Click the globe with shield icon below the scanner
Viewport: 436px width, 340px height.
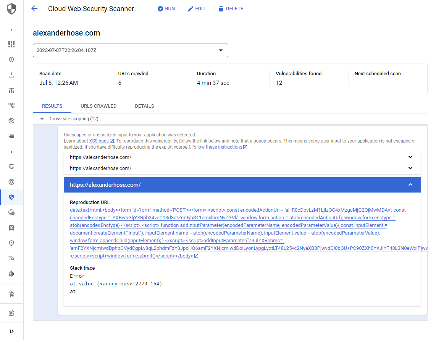coord(11,212)
